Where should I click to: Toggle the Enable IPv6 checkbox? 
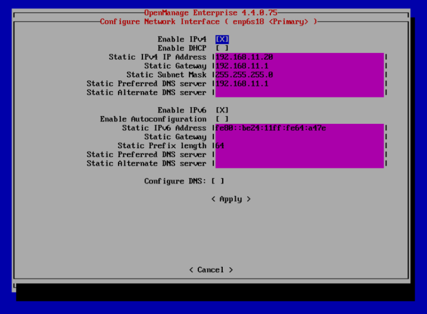click(222, 110)
